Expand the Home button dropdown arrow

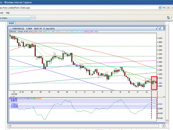(172, 18)
